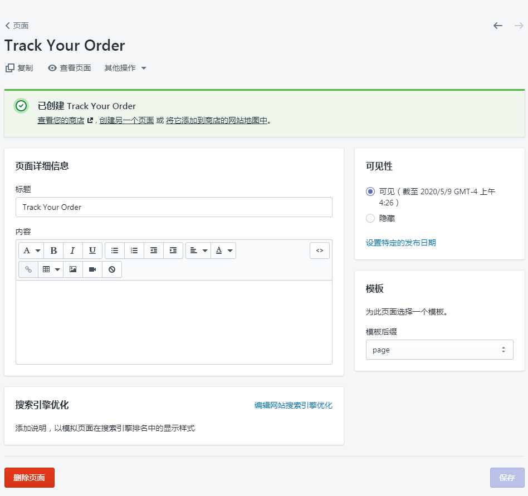Insert a video into the content
Viewport: 528px width, 496px height.
(x=92, y=269)
